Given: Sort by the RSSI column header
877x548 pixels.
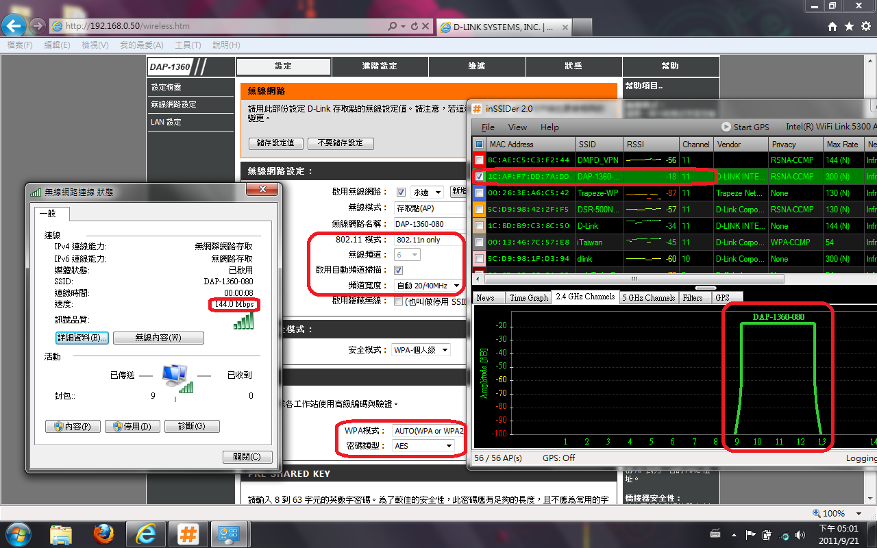Looking at the screenshot, I should (652, 145).
